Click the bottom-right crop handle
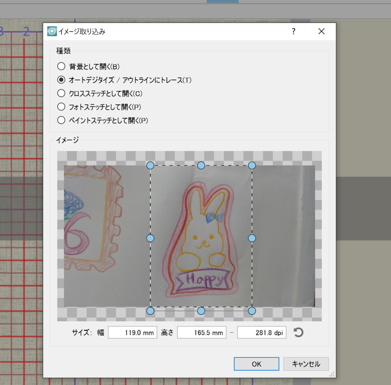391x385 pixels. tap(252, 311)
